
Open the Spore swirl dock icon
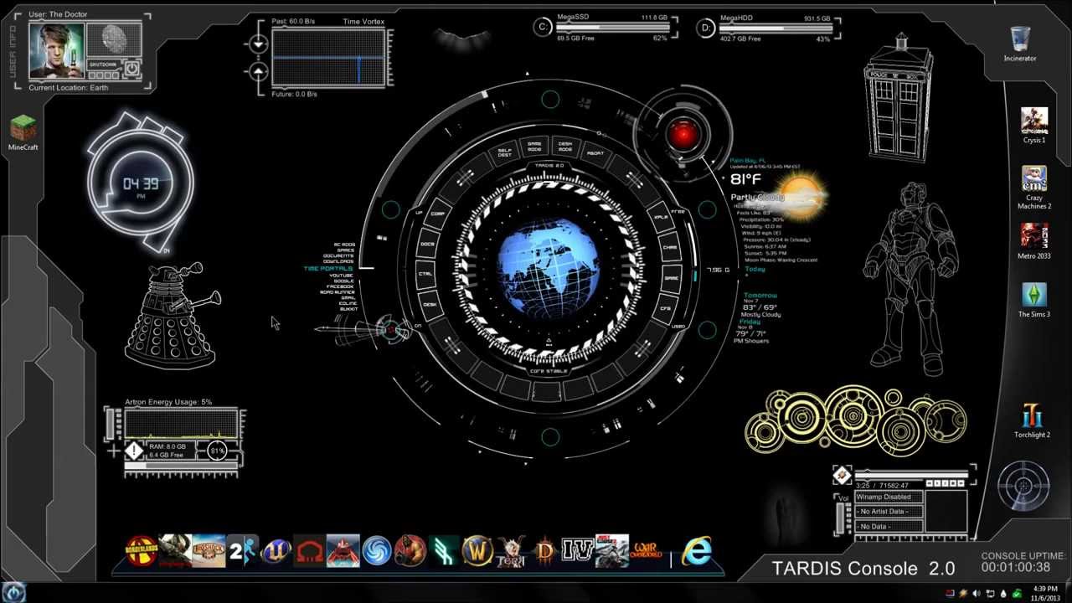[376, 551]
